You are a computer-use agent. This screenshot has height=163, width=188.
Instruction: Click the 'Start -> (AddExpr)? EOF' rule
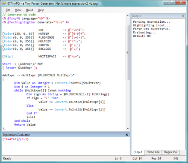coord(23,64)
